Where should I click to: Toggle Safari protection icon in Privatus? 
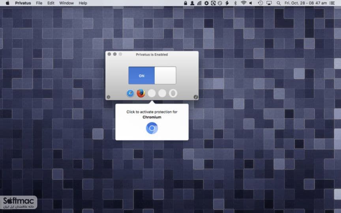tap(130, 93)
